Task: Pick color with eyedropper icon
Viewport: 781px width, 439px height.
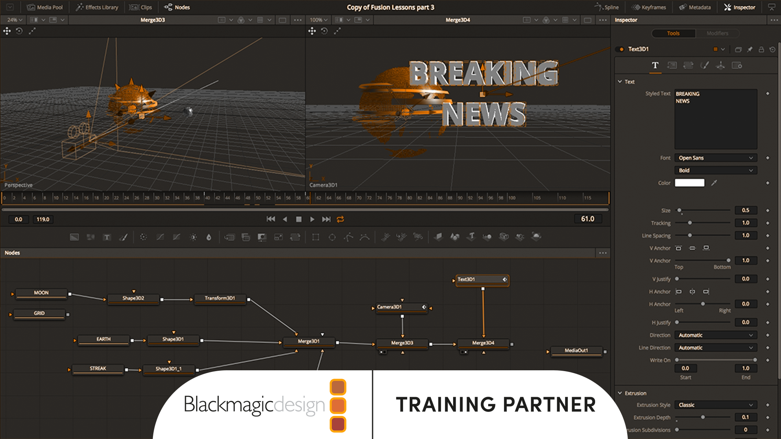Action: pyautogui.click(x=714, y=183)
